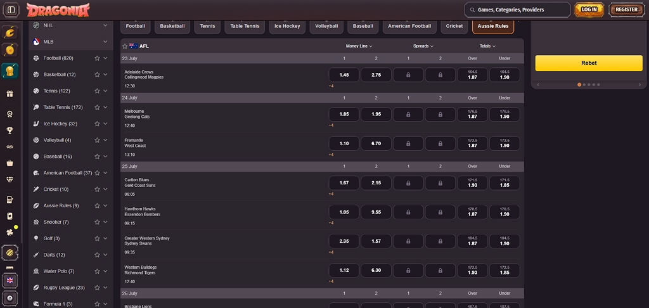Screen dimensions: 649x308
Task: Favorite Snooker (7) with its star
Action: [x=97, y=222]
